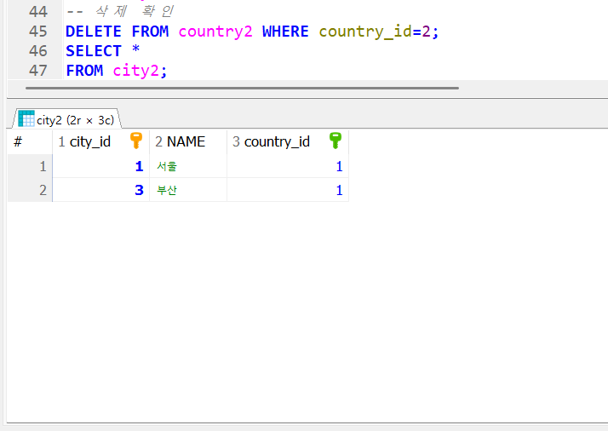Select result row number 2
608x431 pixels.
(30, 190)
